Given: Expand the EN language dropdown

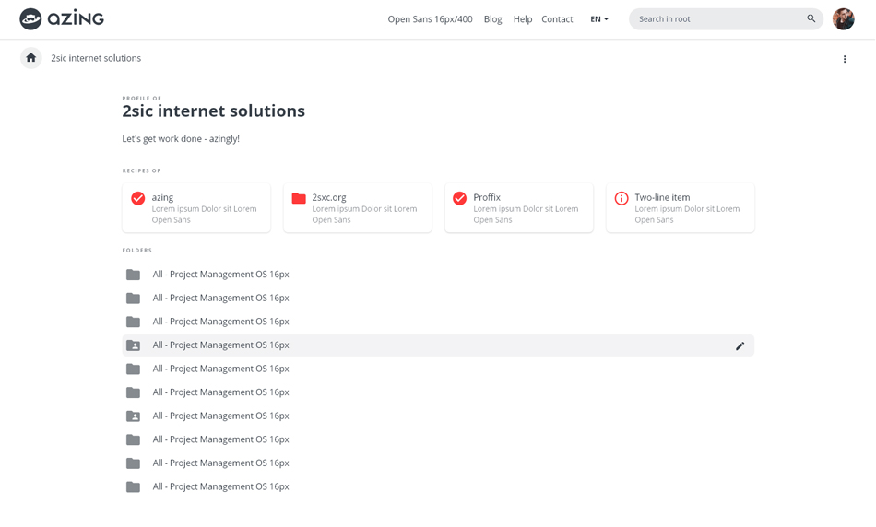Looking at the screenshot, I should click(x=599, y=19).
